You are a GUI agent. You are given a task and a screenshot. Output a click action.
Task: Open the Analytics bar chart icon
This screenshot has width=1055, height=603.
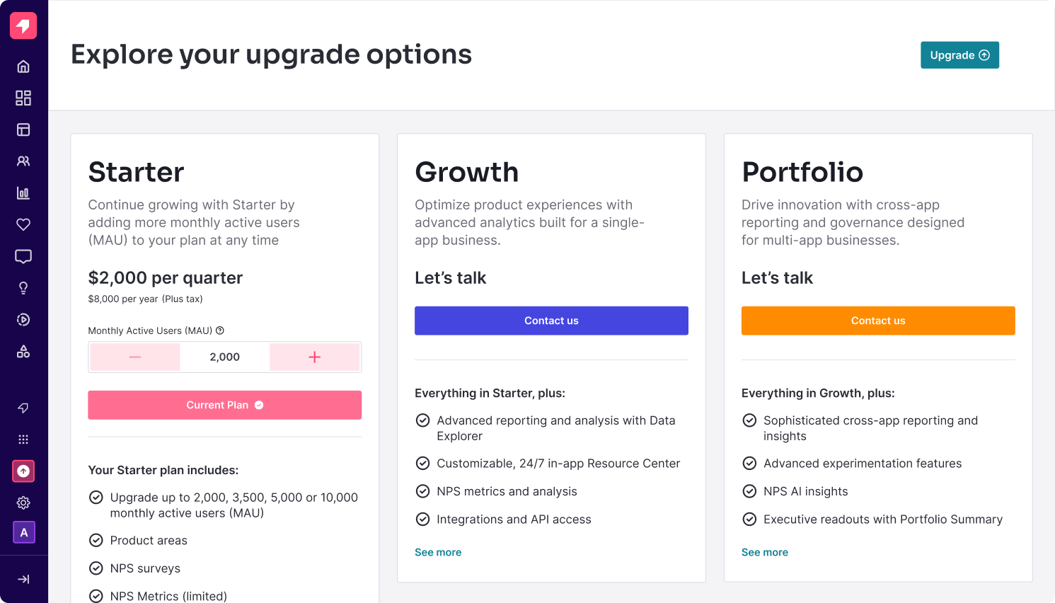[x=23, y=193]
